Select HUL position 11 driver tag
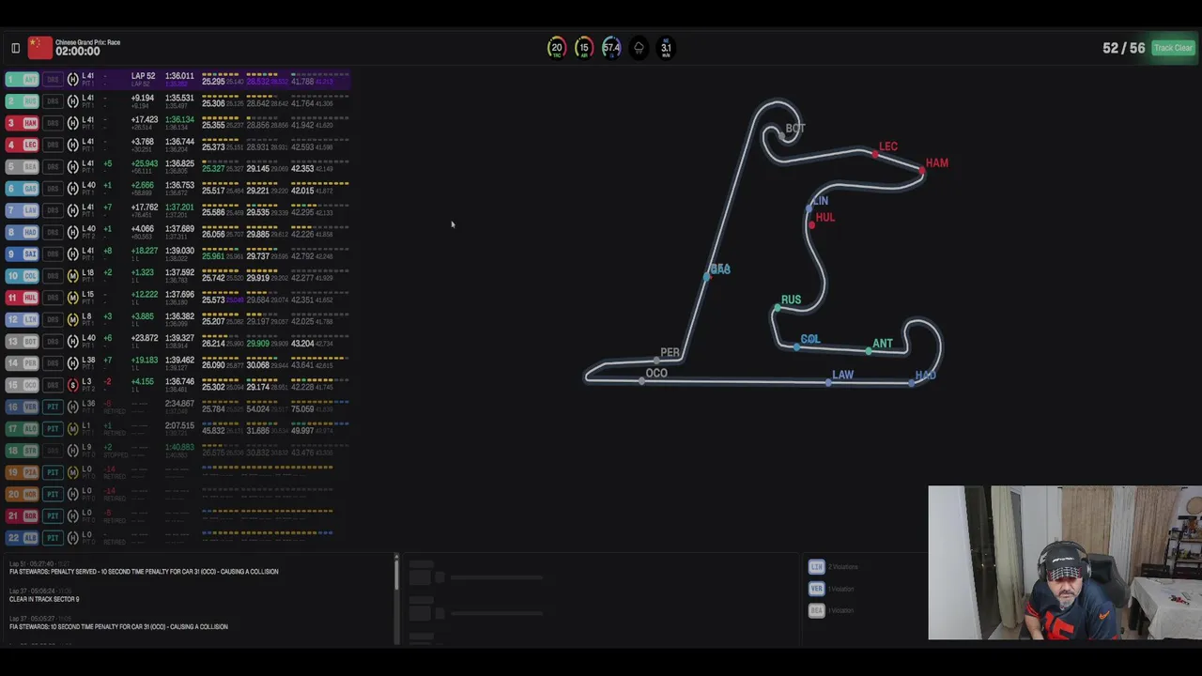The height and width of the screenshot is (676, 1202). coord(23,298)
